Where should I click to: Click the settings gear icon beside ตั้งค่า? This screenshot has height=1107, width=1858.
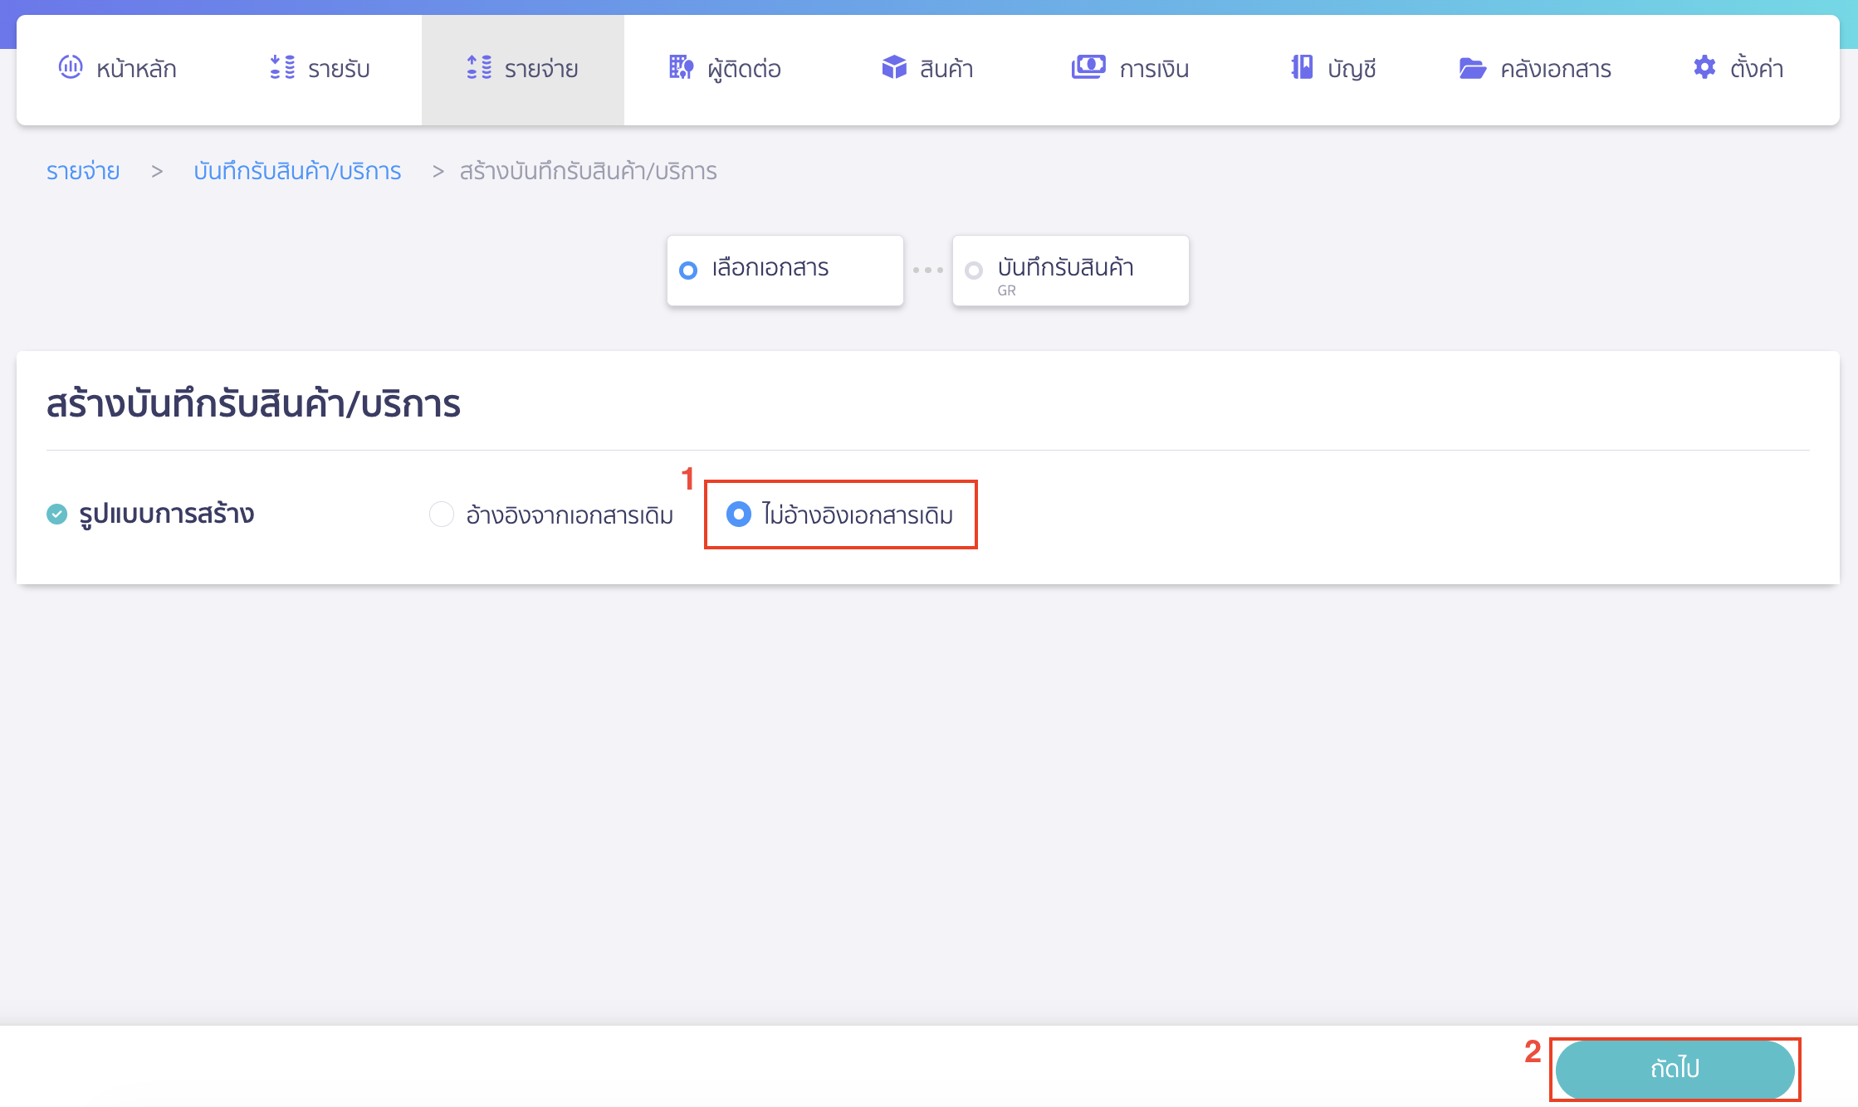1704,67
